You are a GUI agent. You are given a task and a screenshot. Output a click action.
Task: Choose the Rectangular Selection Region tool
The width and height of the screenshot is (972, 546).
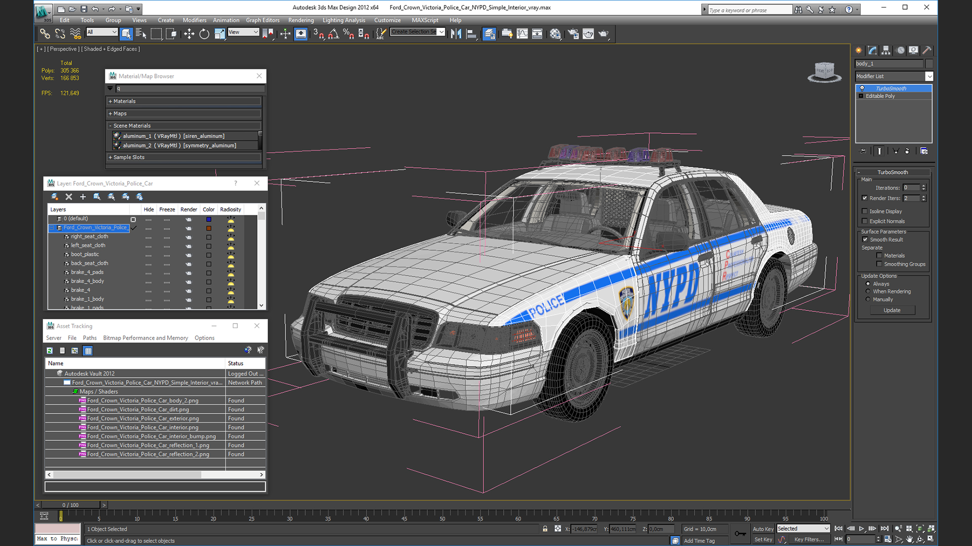[156, 34]
